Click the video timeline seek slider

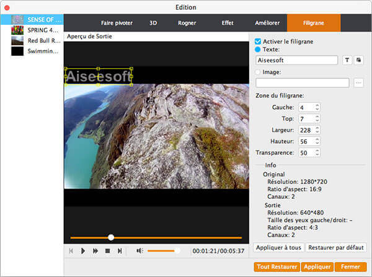156,237
